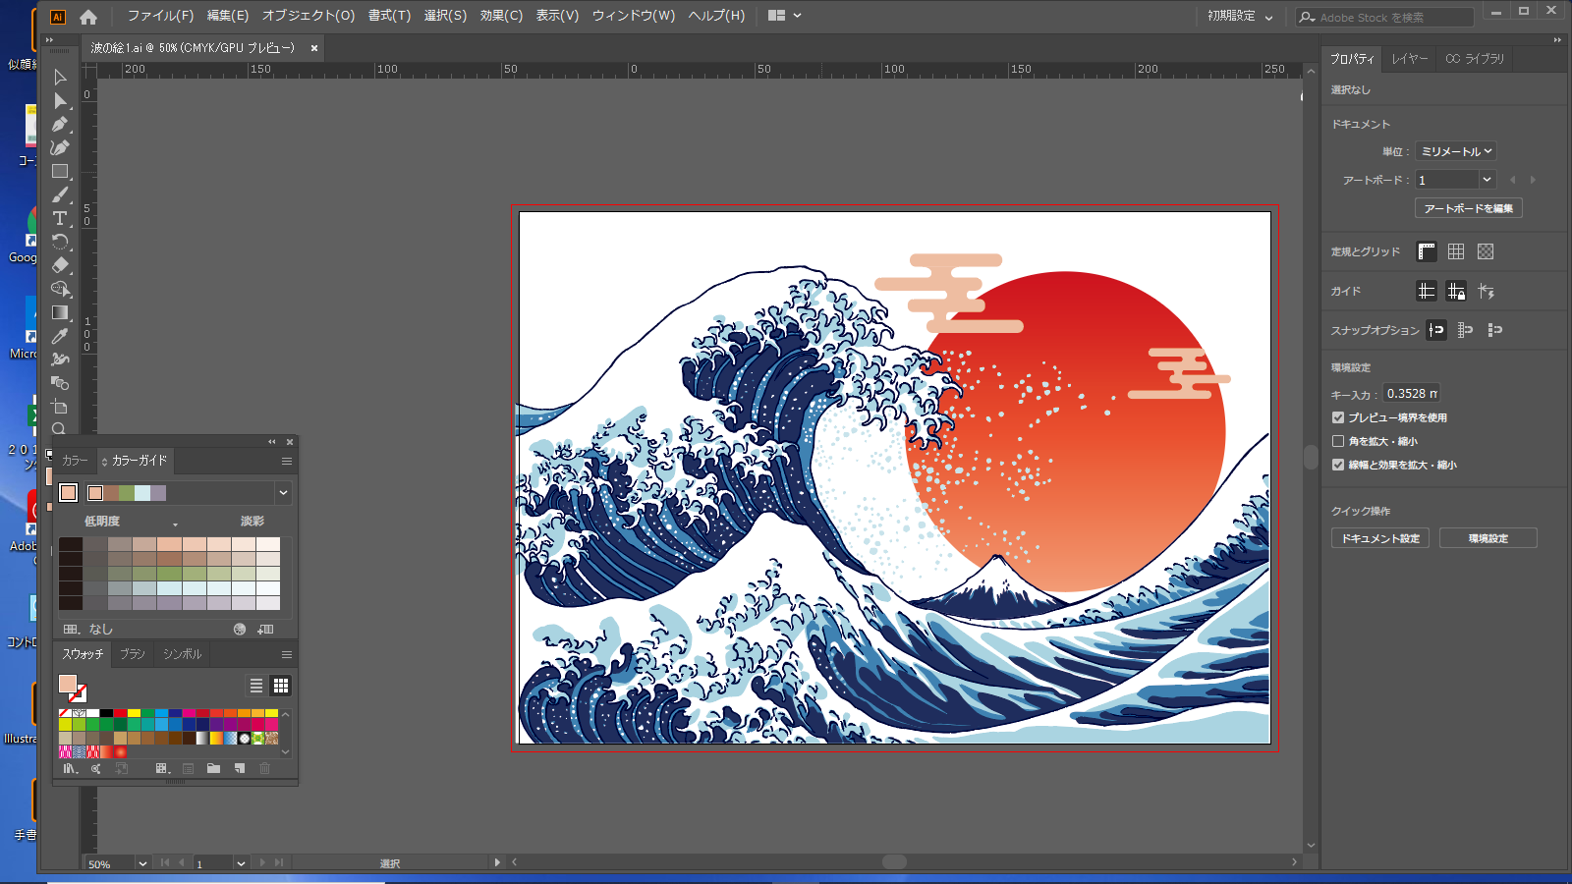Viewport: 1572px width, 884px height.
Task: Click the キー入力 value field
Action: click(1412, 393)
